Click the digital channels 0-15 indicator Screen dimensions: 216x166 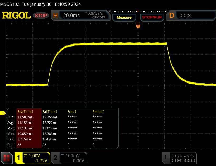click(183, 158)
